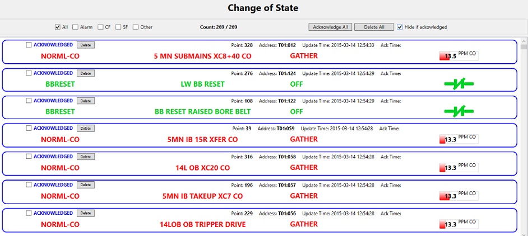Check the box for LW BB RESET entry
The height and width of the screenshot is (236, 528).
click(29, 73)
